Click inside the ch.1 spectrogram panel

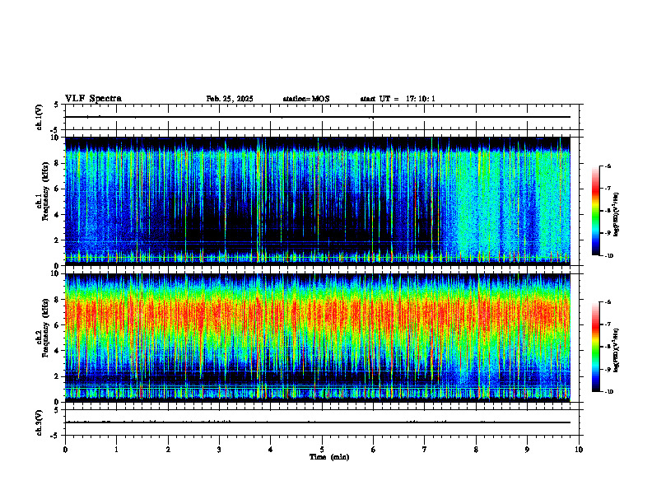[318, 201]
